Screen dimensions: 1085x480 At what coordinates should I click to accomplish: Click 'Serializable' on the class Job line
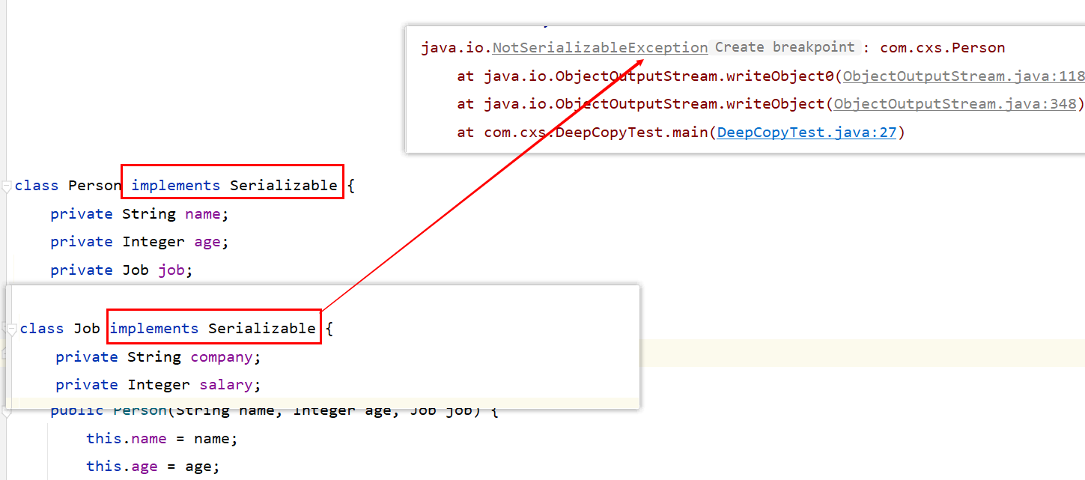[262, 329]
